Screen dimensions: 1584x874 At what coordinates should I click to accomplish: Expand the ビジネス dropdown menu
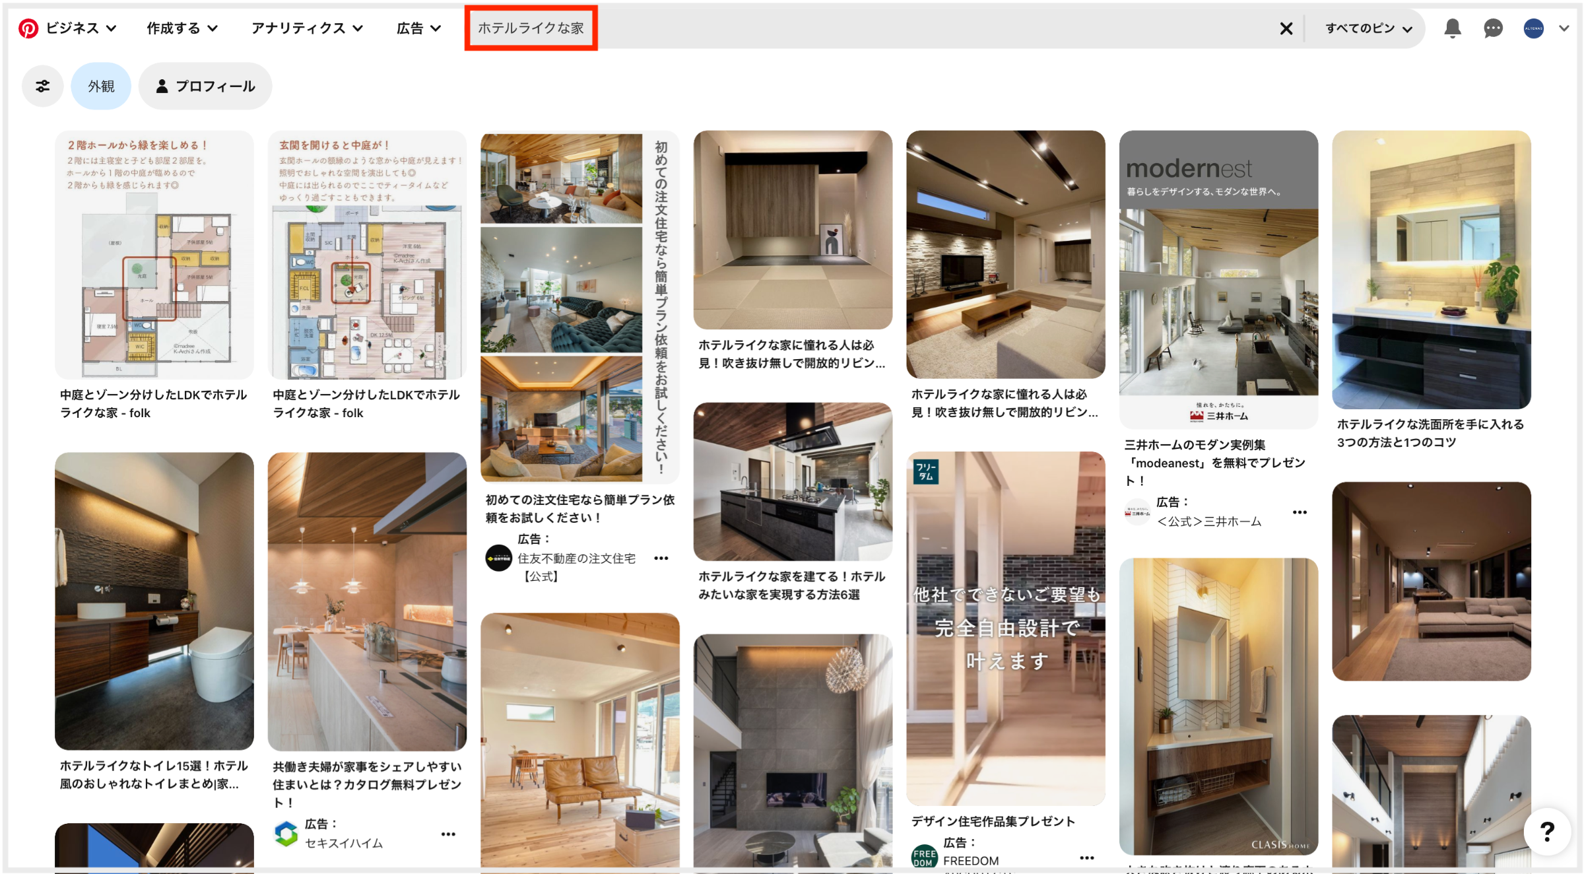click(x=81, y=28)
